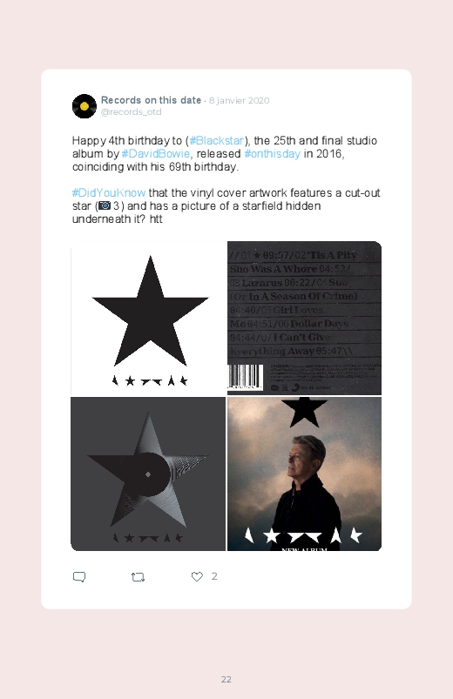The width and height of the screenshot is (453, 699).
Task: Open the vinyl record profile avatar
Action: point(85,106)
